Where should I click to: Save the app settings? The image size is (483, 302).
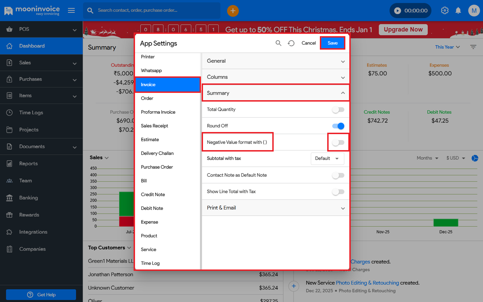click(332, 43)
